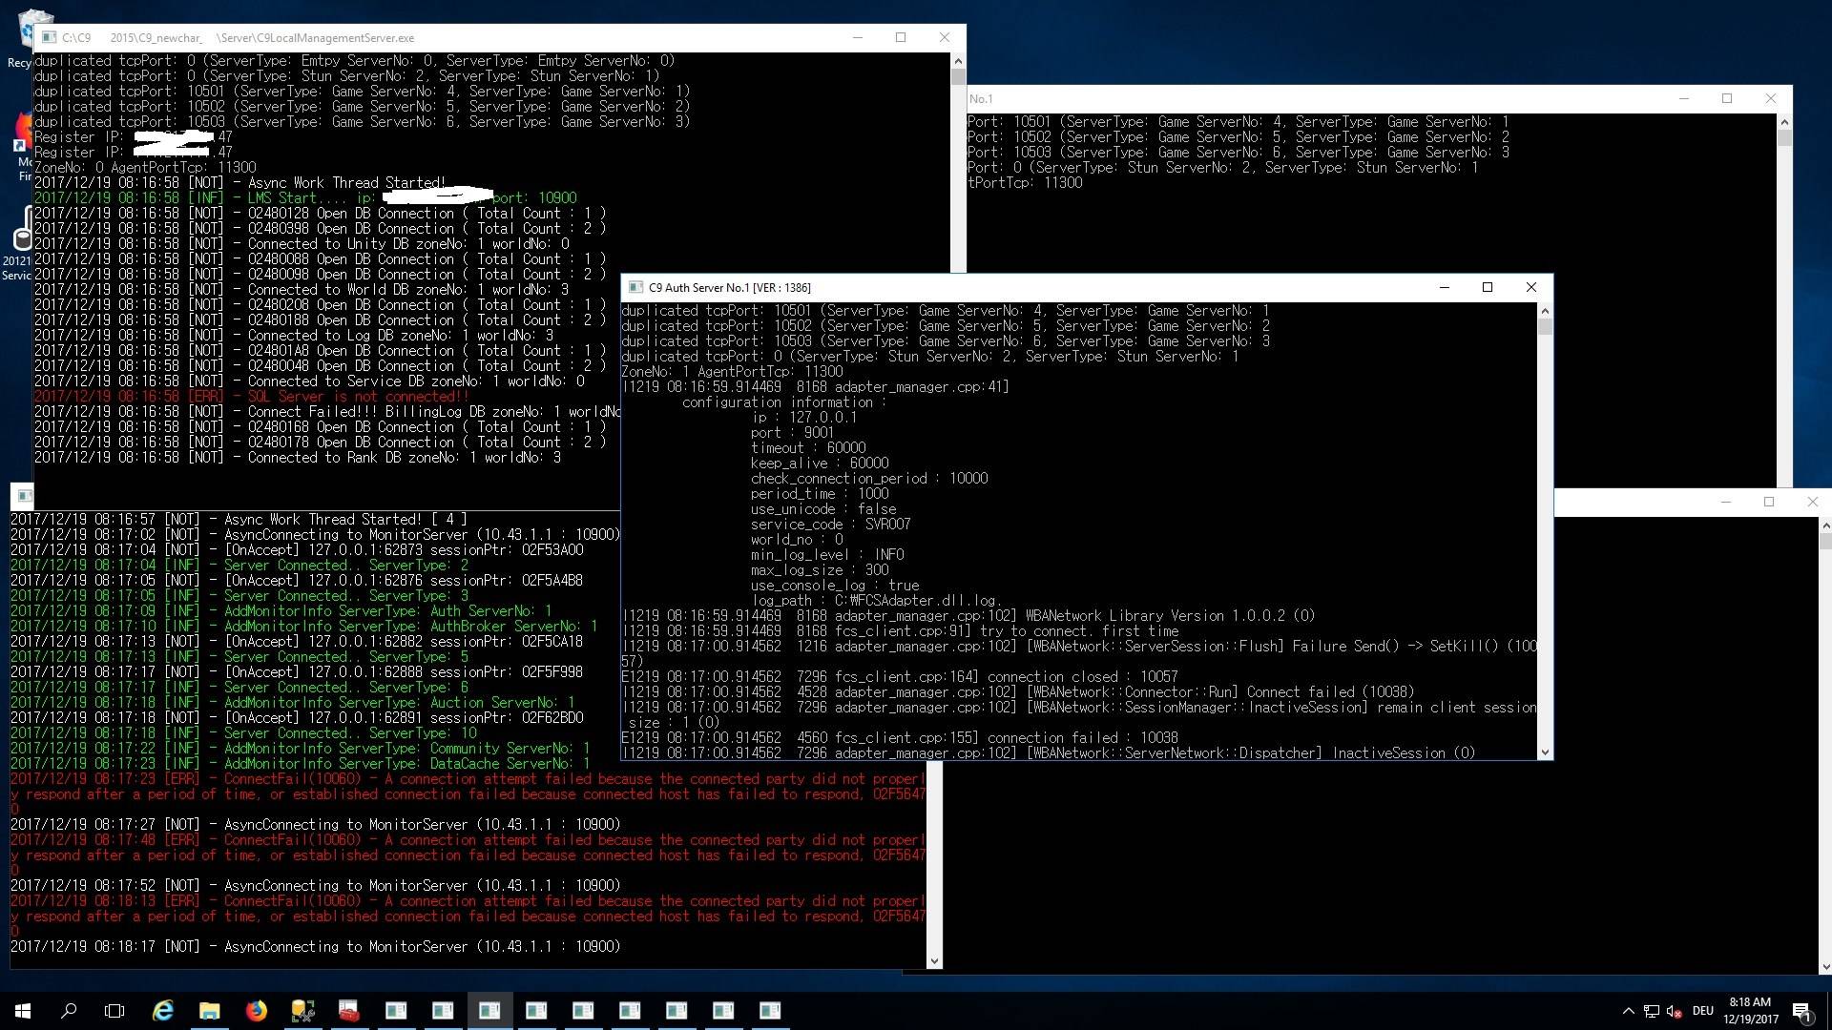Click 'connection closed : 10057' error line

[x=900, y=677]
